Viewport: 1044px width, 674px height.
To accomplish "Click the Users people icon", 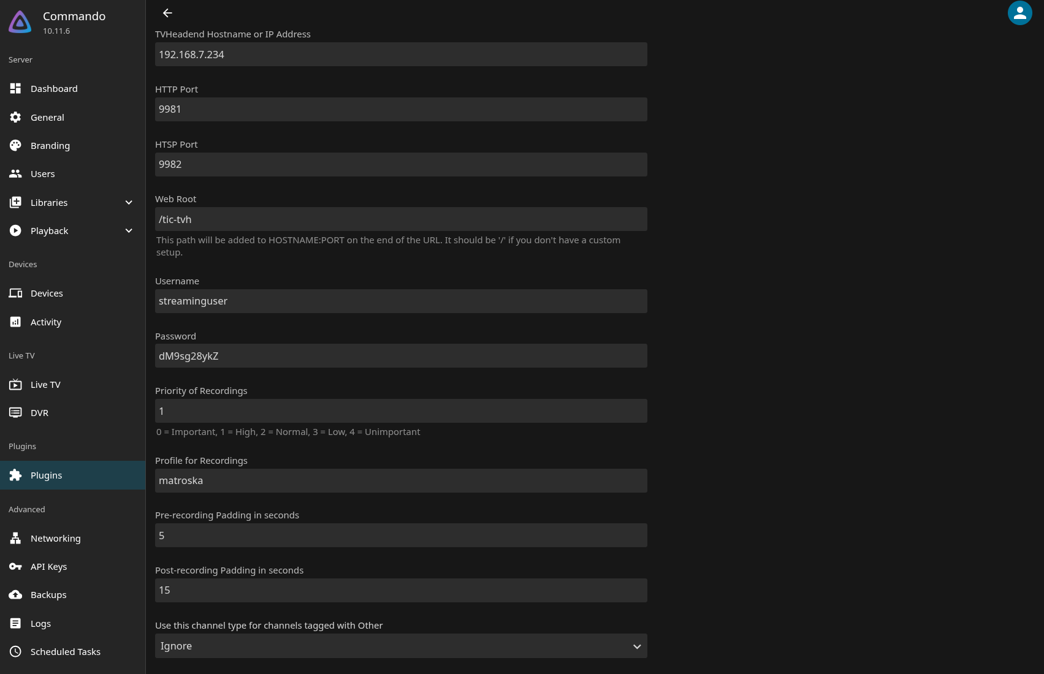I will point(15,173).
